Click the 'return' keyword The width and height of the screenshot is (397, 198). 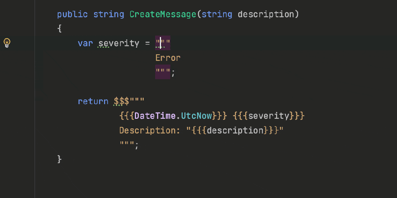coord(93,101)
